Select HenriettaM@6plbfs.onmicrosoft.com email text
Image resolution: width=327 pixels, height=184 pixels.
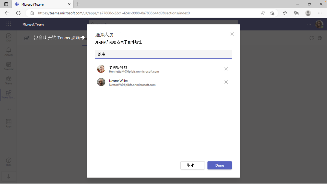[134, 72]
